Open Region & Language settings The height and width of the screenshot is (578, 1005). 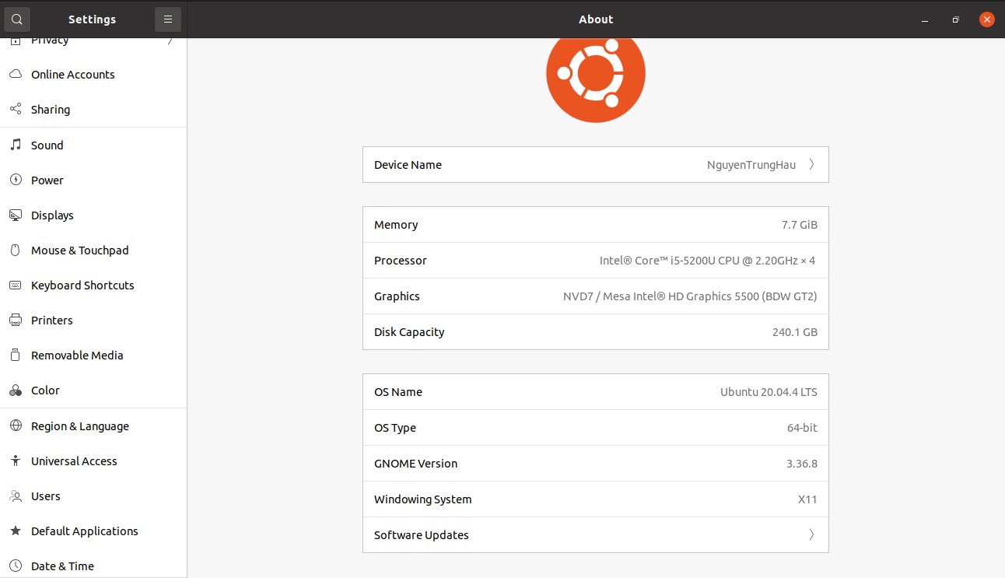click(93, 426)
